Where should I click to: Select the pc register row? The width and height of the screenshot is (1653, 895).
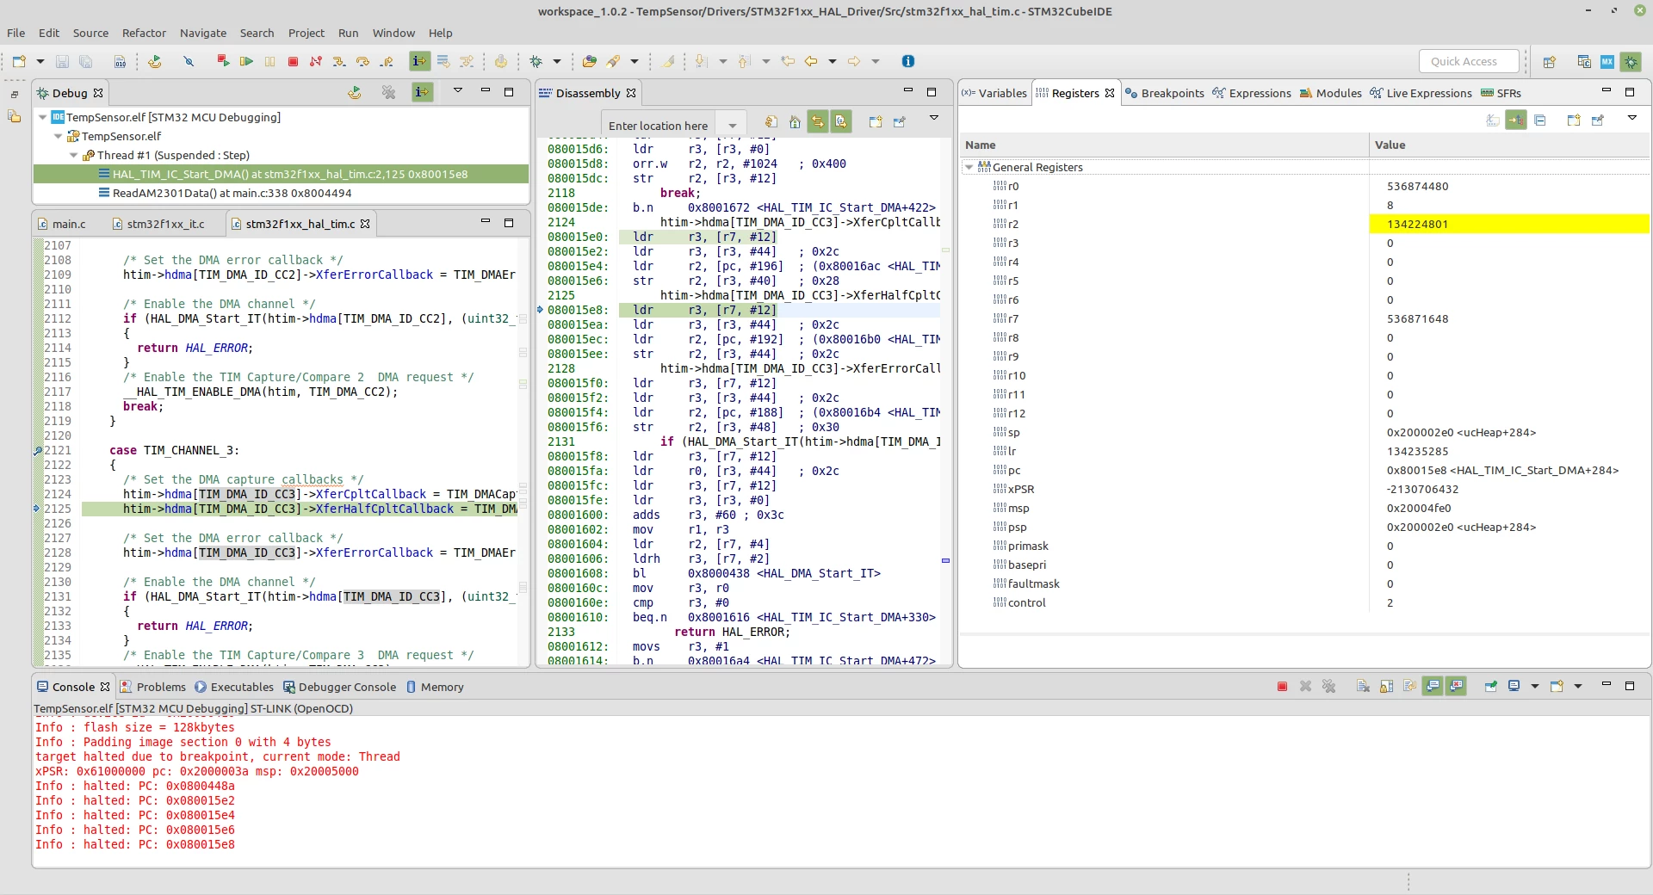(x=1304, y=470)
